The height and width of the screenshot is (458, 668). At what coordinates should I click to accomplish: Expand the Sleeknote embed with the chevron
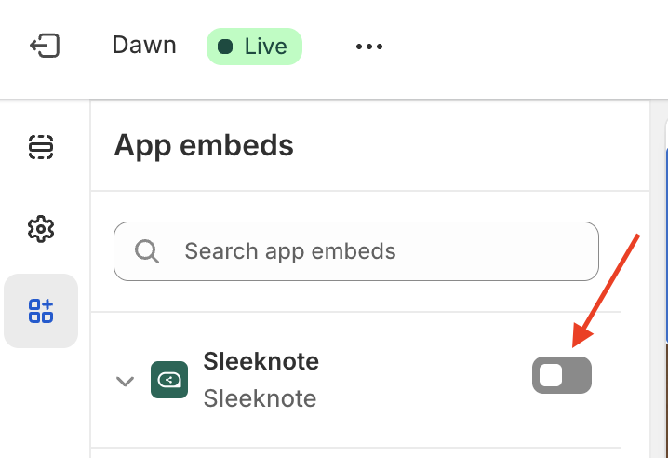coord(126,381)
